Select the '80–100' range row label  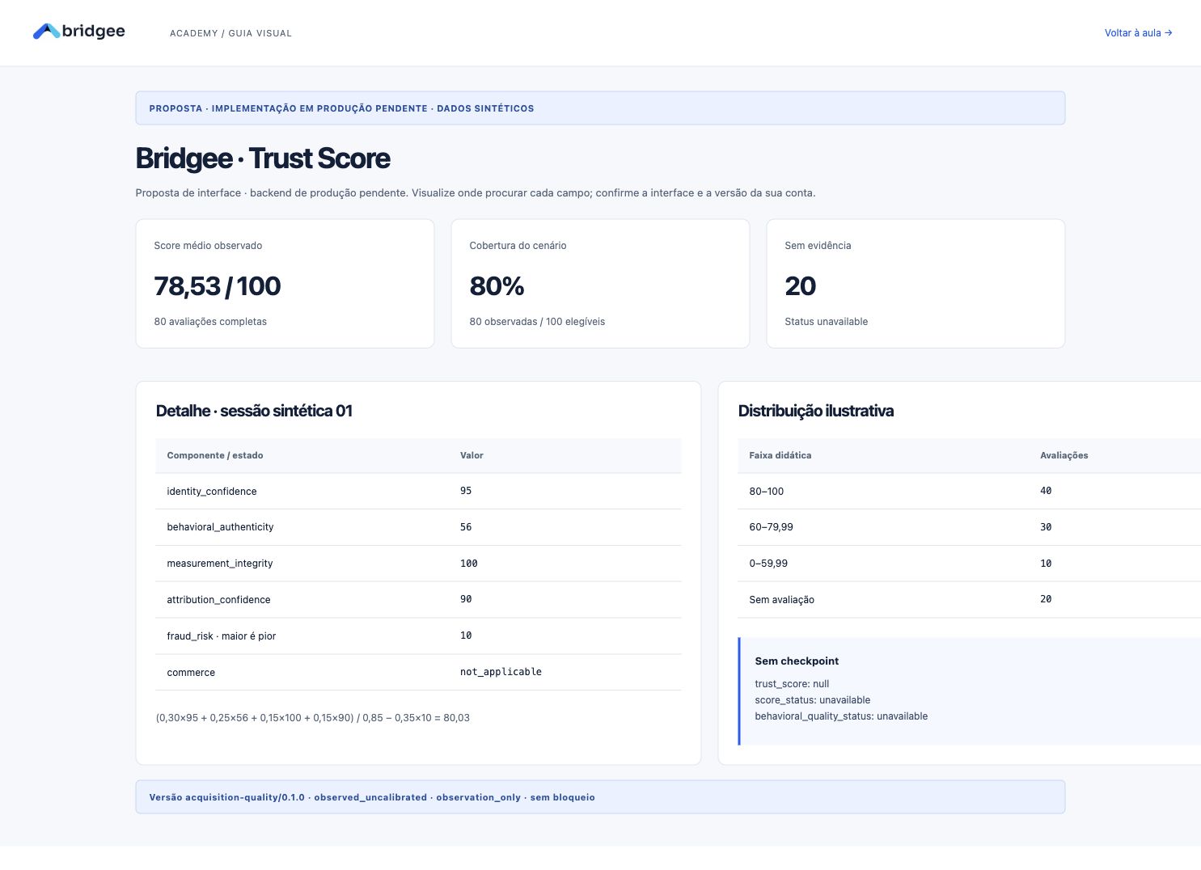click(767, 492)
